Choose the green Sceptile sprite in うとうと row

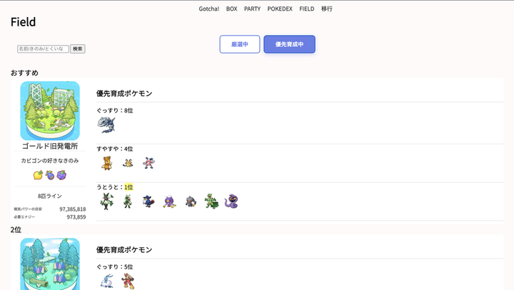pyautogui.click(x=211, y=202)
